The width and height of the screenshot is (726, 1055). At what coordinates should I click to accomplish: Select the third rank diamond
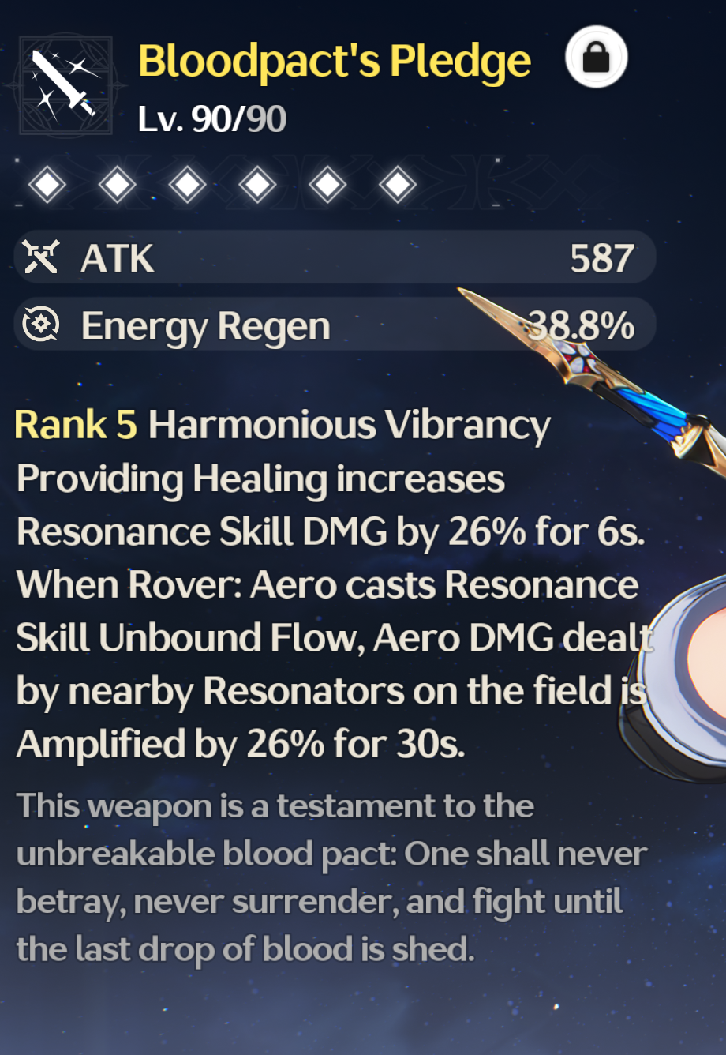(x=188, y=186)
